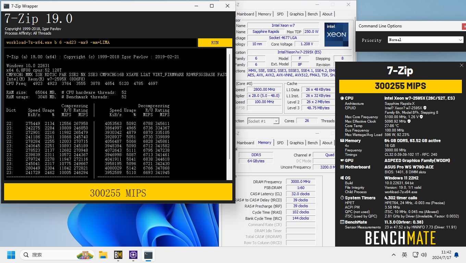The image size is (466, 263).
Task: Click the Memory module icon in BenchMate panel
Action: [342, 141]
